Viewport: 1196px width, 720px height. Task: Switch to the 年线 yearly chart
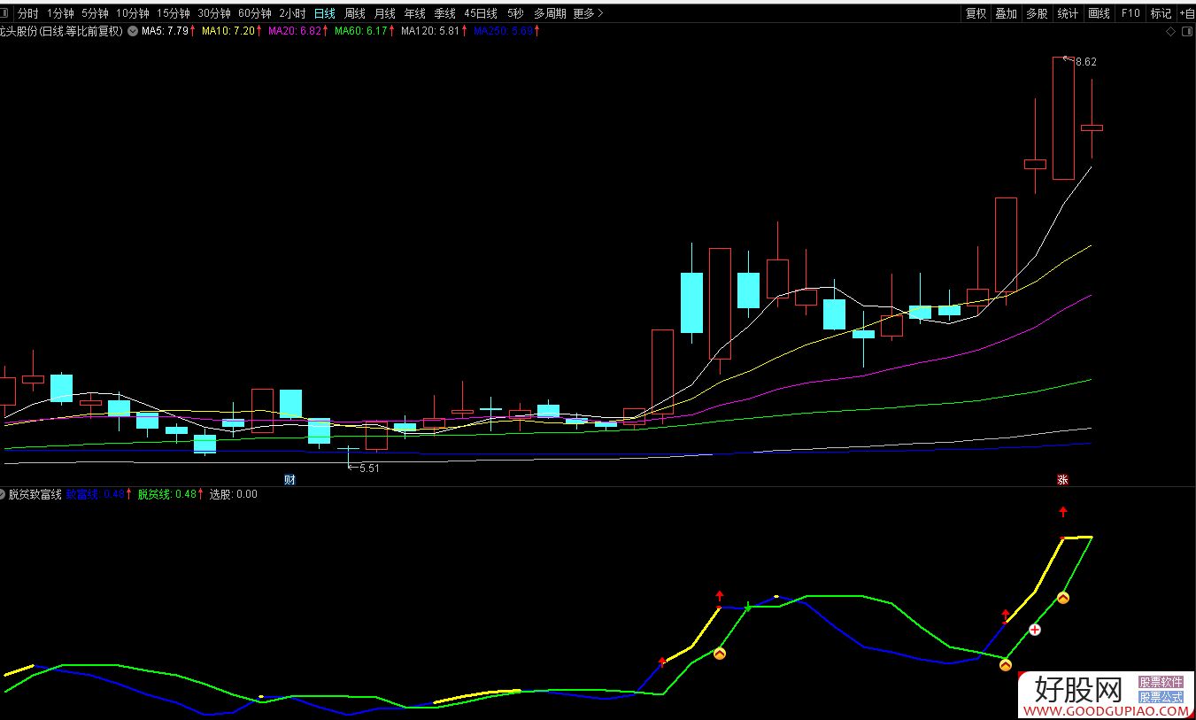point(415,13)
